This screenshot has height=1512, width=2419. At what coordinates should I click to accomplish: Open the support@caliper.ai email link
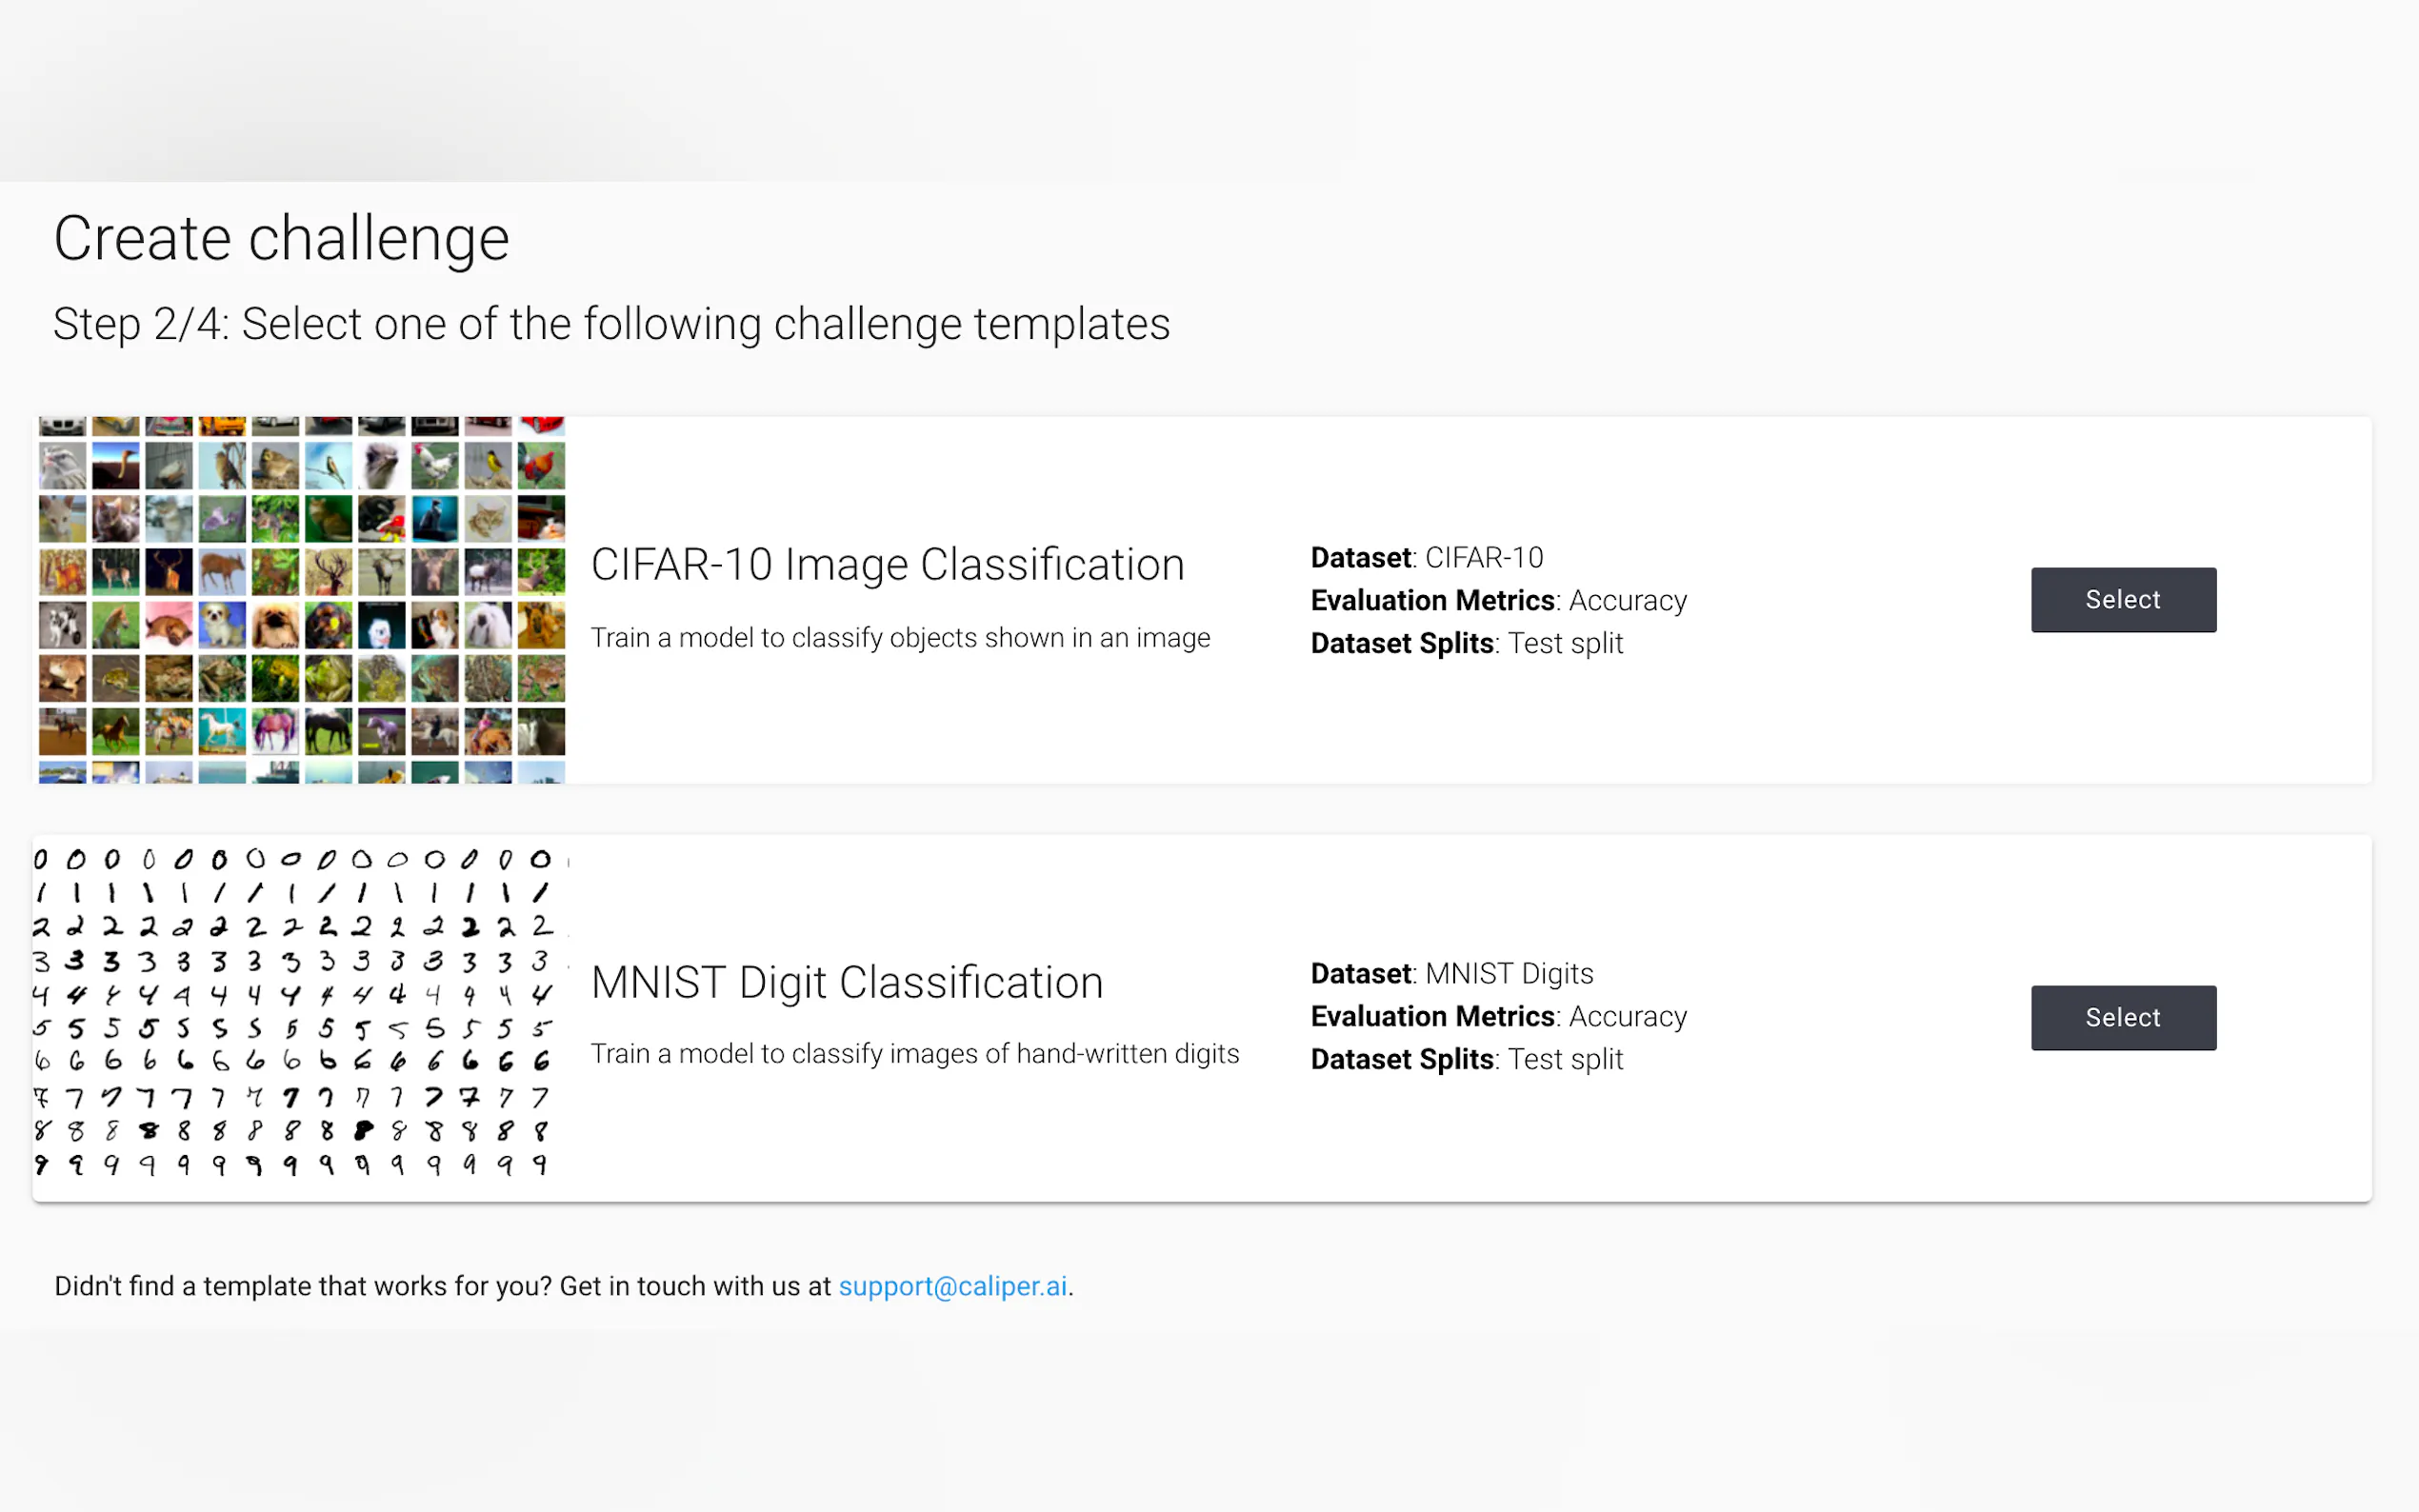pyautogui.click(x=952, y=1286)
